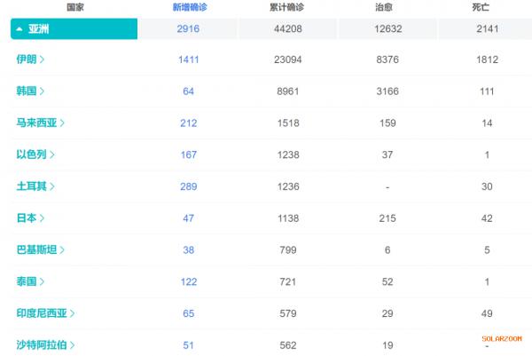This screenshot has height=356, width=532.
Task: Select Asia cumulative value 44208
Action: 287,29
